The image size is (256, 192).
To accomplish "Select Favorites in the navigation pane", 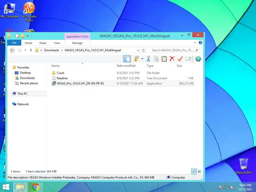I will [23, 67].
